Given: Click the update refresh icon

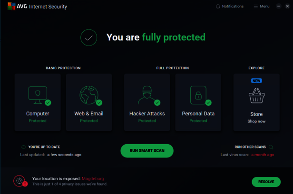Looking at the screenshot, I should tap(23, 147).
